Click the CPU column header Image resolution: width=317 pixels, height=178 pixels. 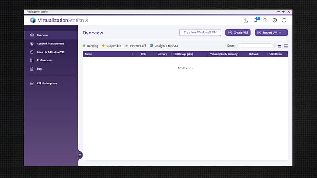point(144,54)
